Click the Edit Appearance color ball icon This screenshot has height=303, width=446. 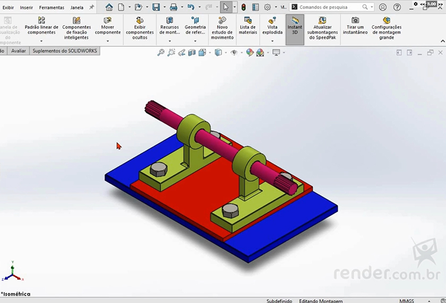(250, 53)
